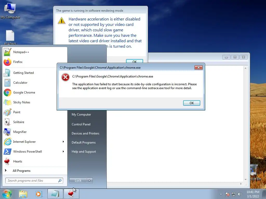Click OK in the chrome.exe error dialog

pyautogui.click(x=192, y=103)
